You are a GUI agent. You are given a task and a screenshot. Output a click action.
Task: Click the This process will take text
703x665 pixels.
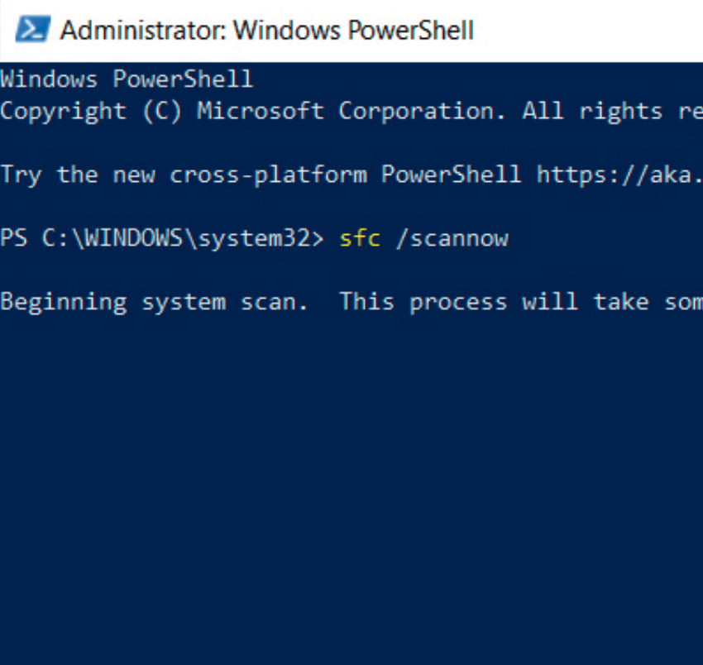pos(500,302)
